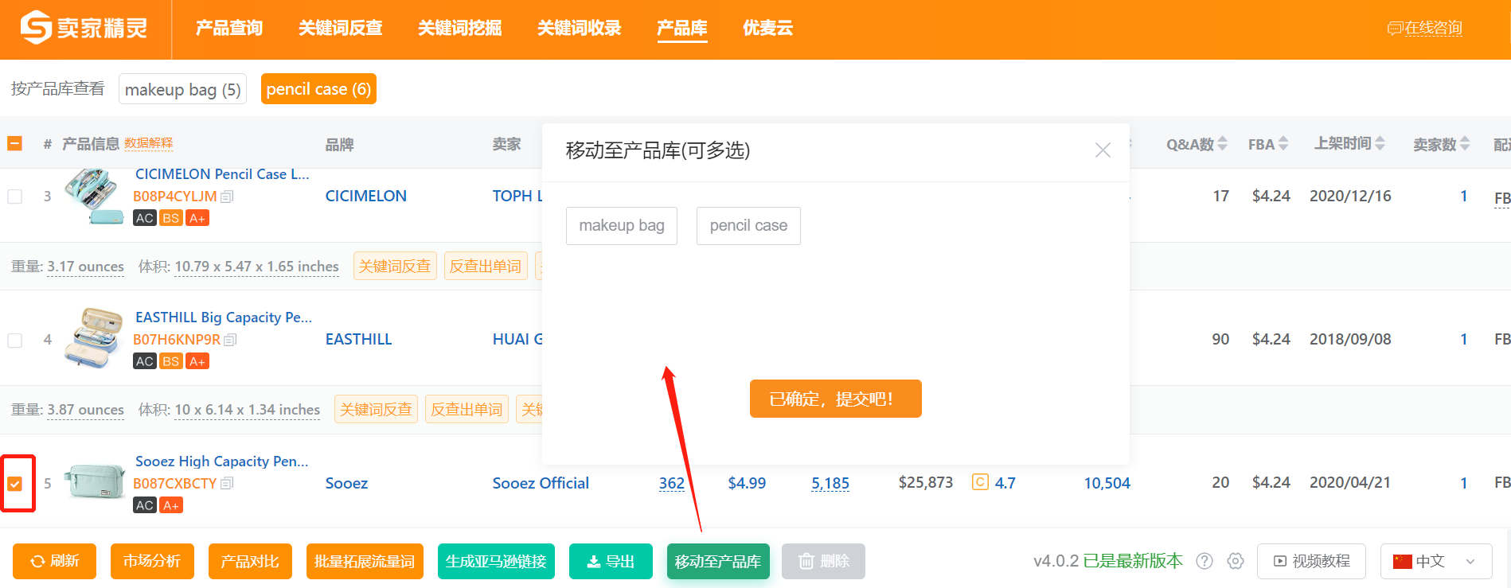The width and height of the screenshot is (1511, 588).
Task: Select the makeup bag (5) library tab
Action: pyautogui.click(x=182, y=89)
